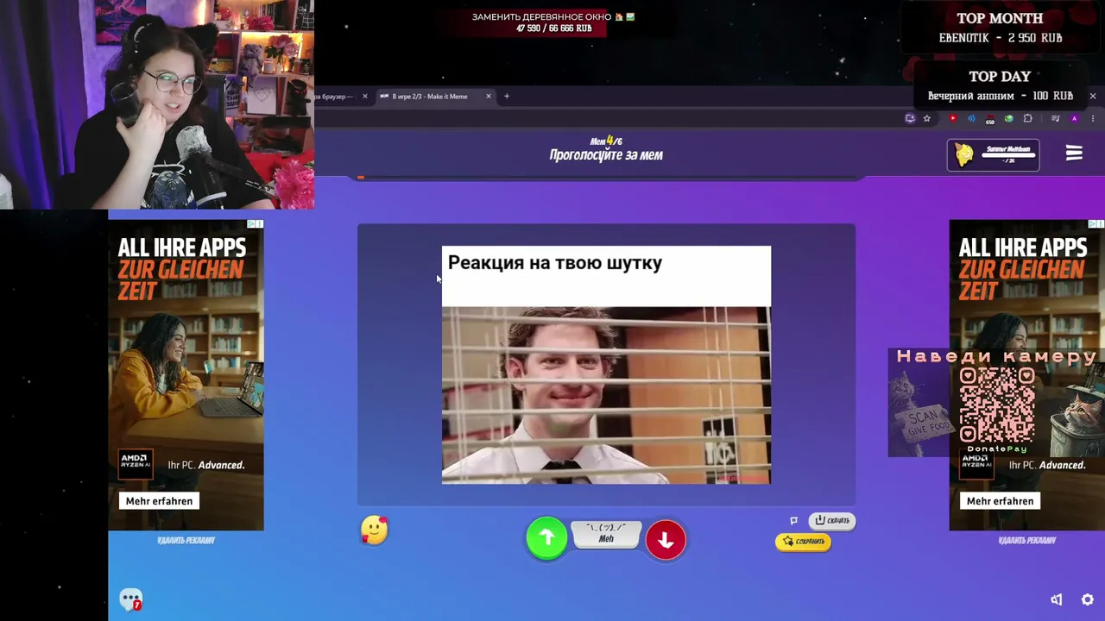Click 'Удалить рекламу' under the left ad
The image size is (1105, 621).
(186, 541)
